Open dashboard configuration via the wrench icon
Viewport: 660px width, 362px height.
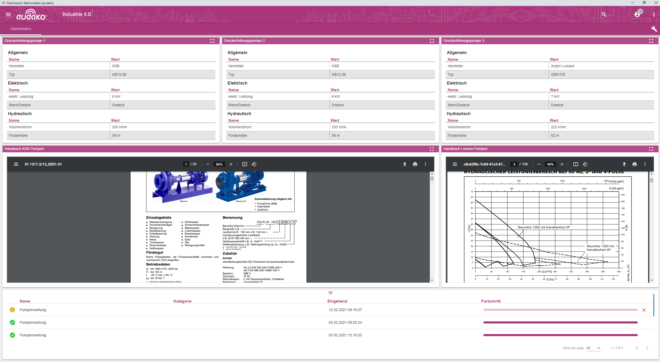click(x=654, y=29)
